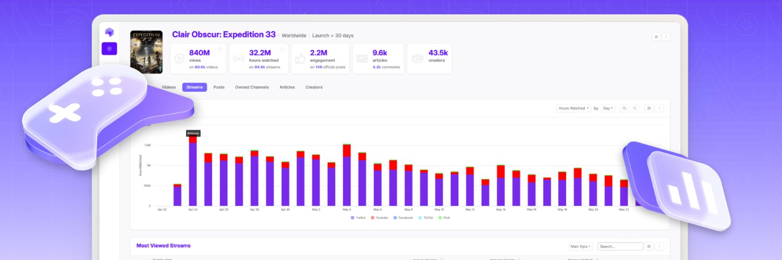The height and width of the screenshot is (260, 782).
Task: Click the Launch + 30 days breadcrumb
Action: click(333, 35)
